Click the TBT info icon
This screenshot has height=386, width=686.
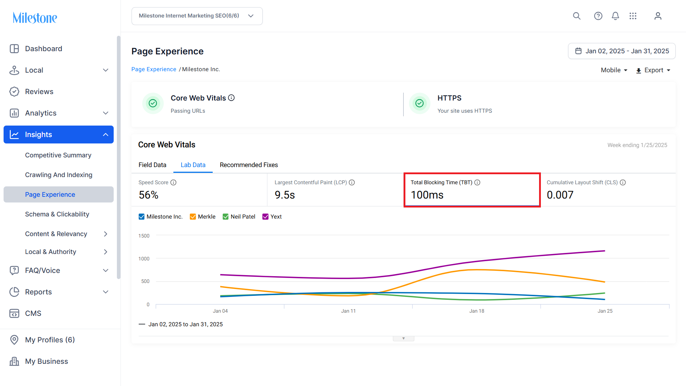pos(477,182)
